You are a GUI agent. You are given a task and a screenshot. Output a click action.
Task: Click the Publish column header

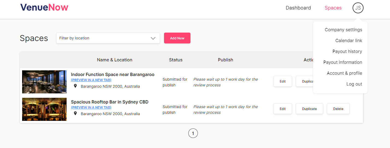point(225,60)
